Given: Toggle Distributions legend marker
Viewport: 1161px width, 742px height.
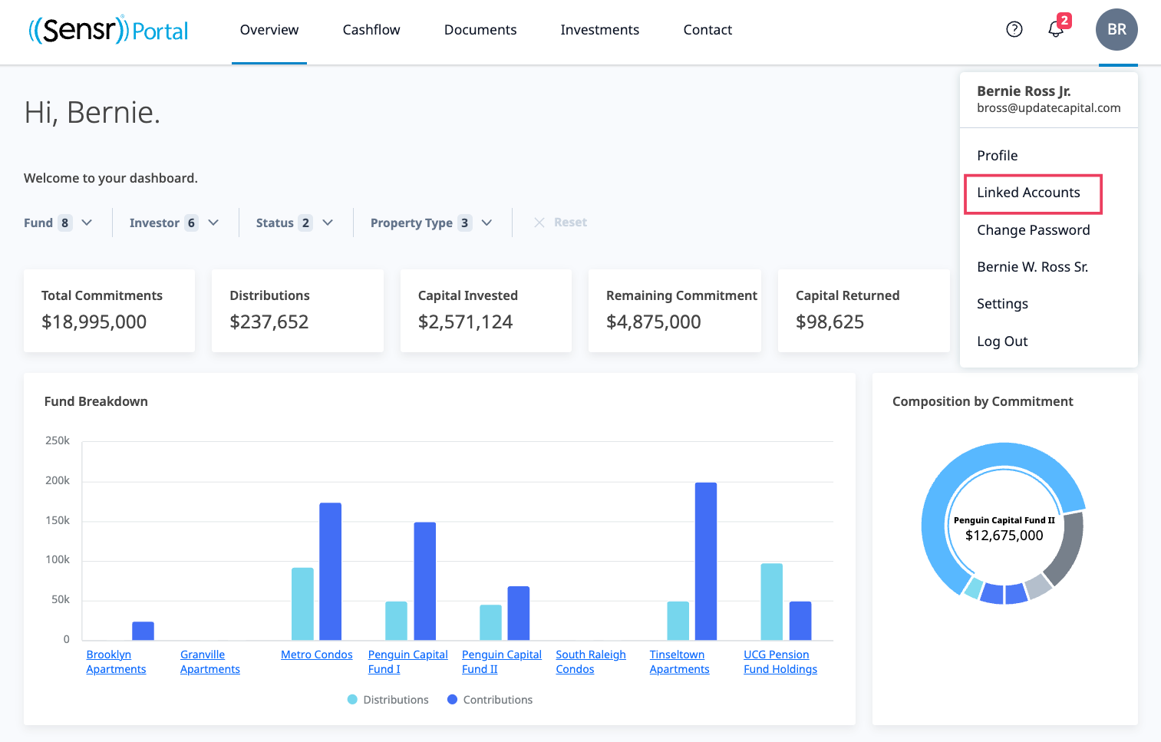Looking at the screenshot, I should coord(352,700).
